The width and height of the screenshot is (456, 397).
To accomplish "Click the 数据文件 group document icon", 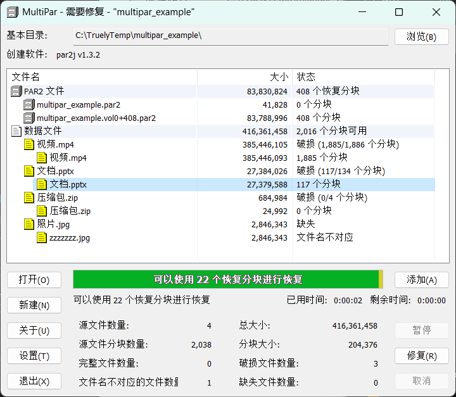I will point(16,132).
